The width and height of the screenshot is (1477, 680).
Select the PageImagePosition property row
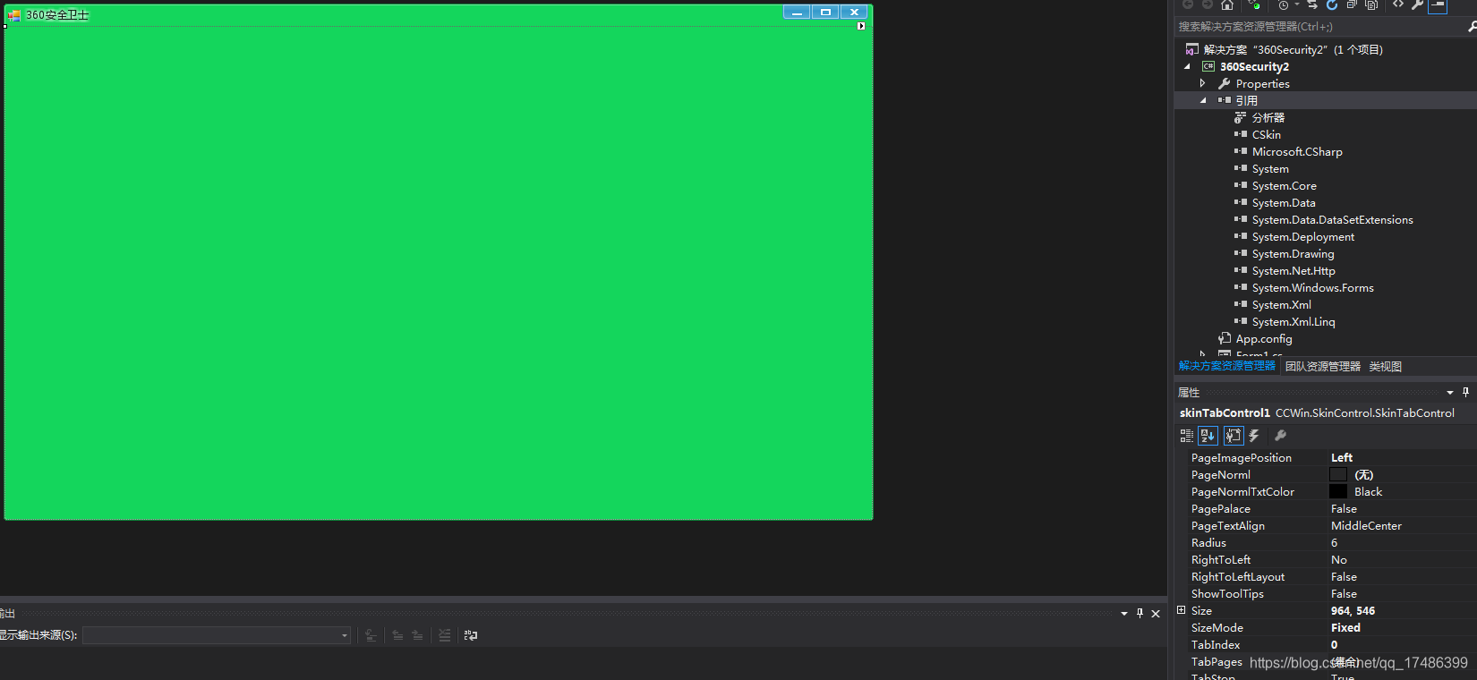tap(1332, 458)
